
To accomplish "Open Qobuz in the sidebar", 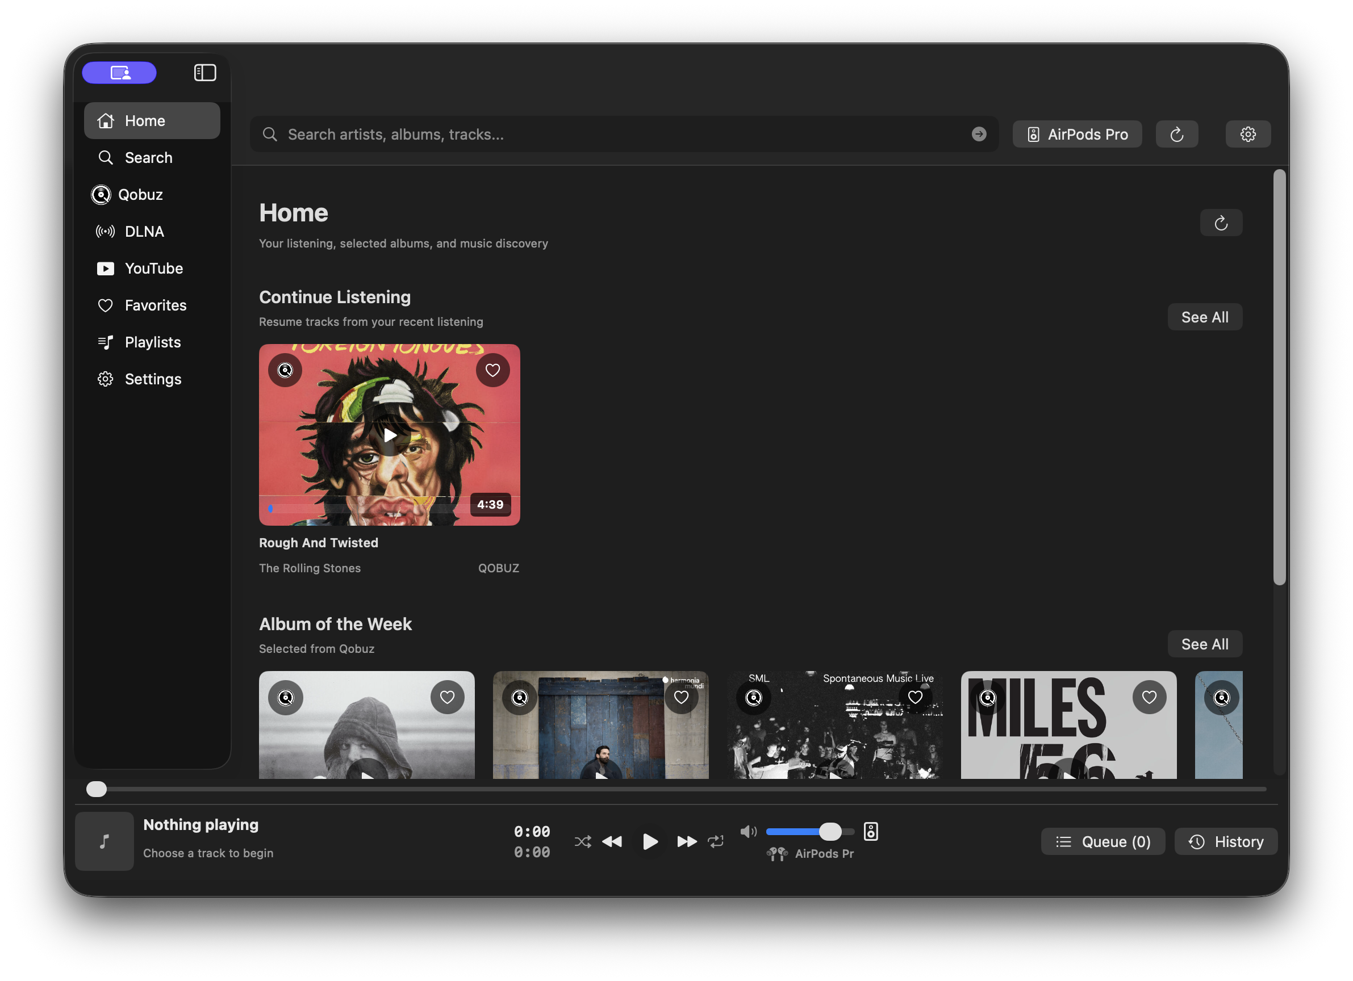I will tap(152, 194).
